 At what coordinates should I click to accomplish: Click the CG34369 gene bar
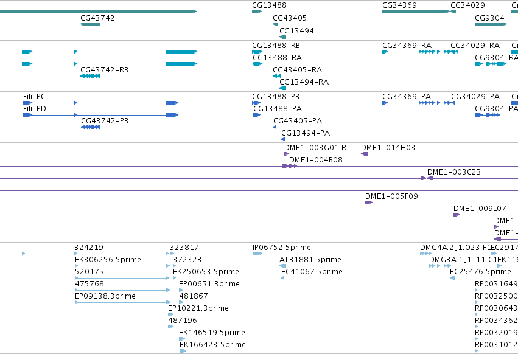[x=416, y=12]
